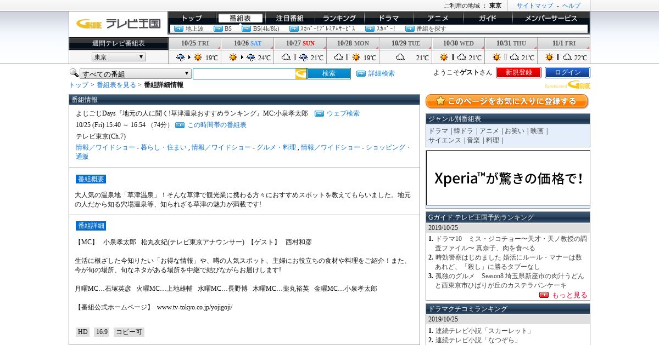Viewport: 659px width, 345px height.
Task: Open the ヘルプ link
Action: (x=571, y=5)
